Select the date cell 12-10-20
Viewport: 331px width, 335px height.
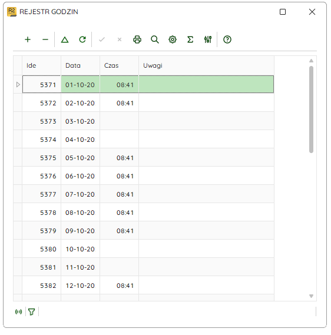80,286
